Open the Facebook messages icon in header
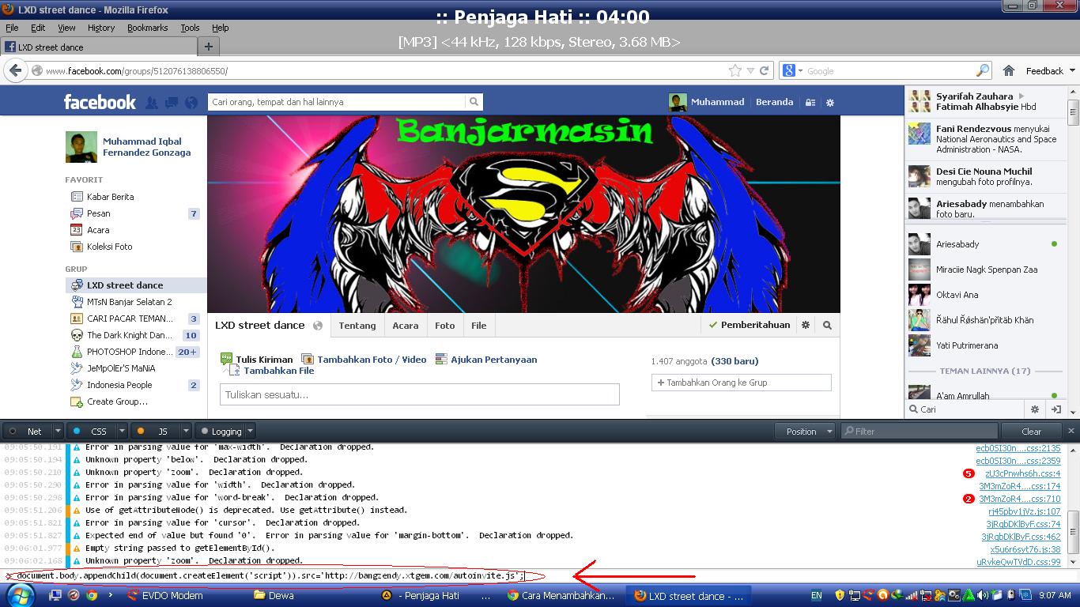 172,102
